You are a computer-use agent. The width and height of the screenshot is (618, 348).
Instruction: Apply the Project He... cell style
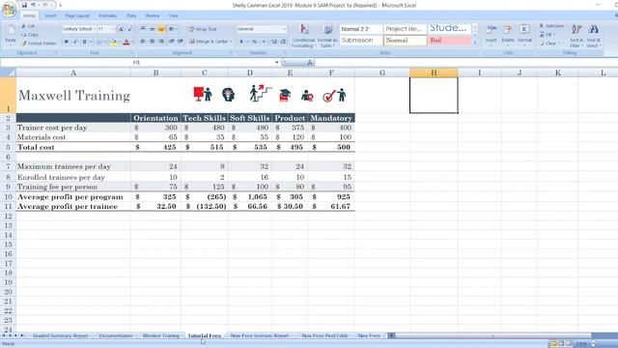406,29
